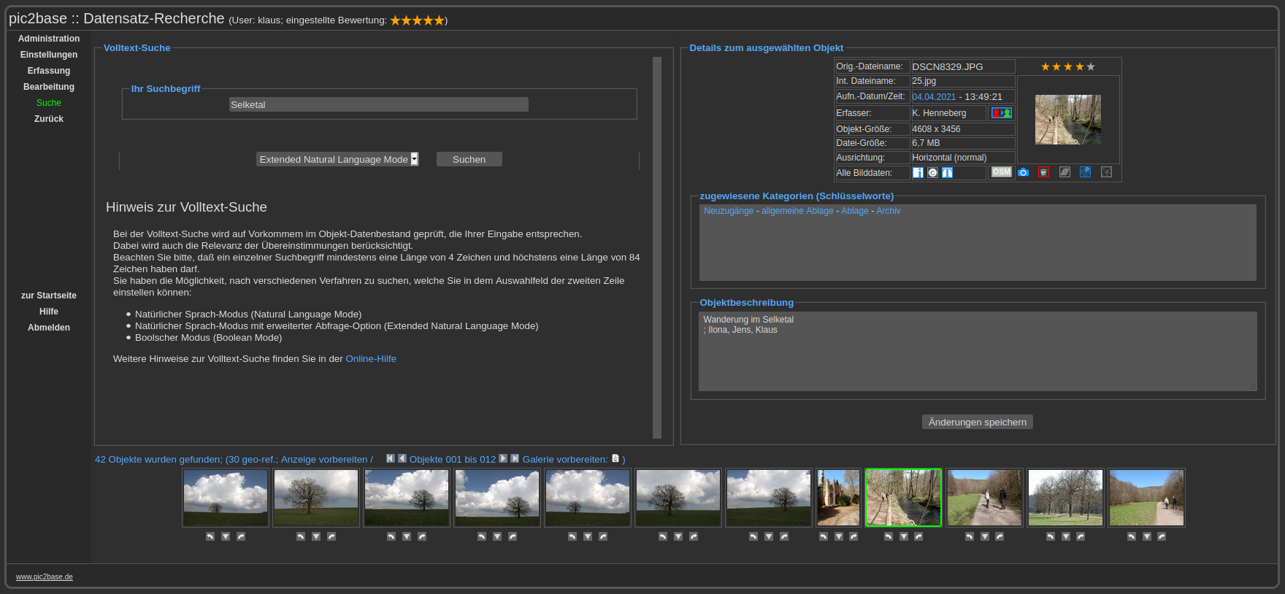
Task: Rotate the highlighted river-path thumbnail right
Action: tap(918, 536)
